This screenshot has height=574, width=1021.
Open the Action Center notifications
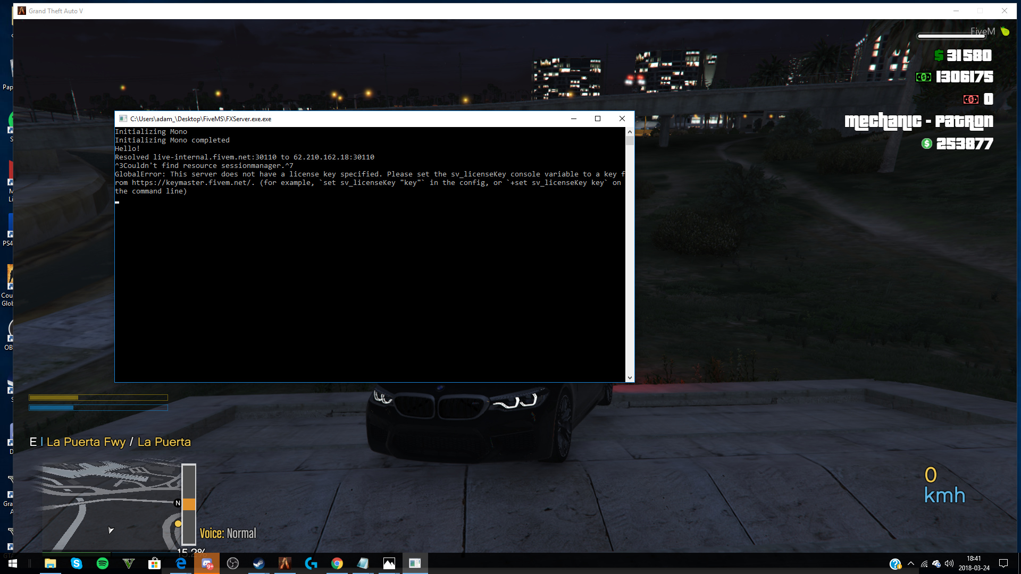pos(1003,563)
